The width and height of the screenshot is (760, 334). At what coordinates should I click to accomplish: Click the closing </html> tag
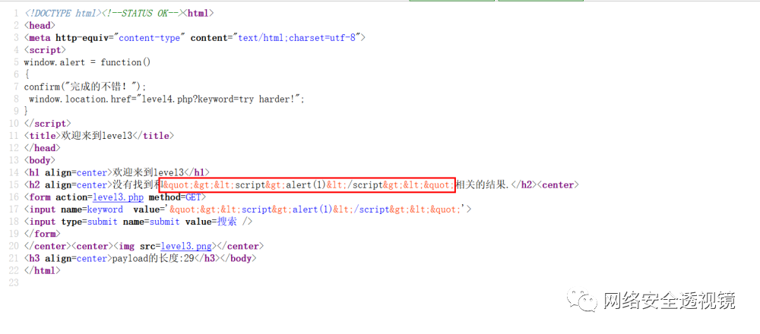(x=42, y=270)
